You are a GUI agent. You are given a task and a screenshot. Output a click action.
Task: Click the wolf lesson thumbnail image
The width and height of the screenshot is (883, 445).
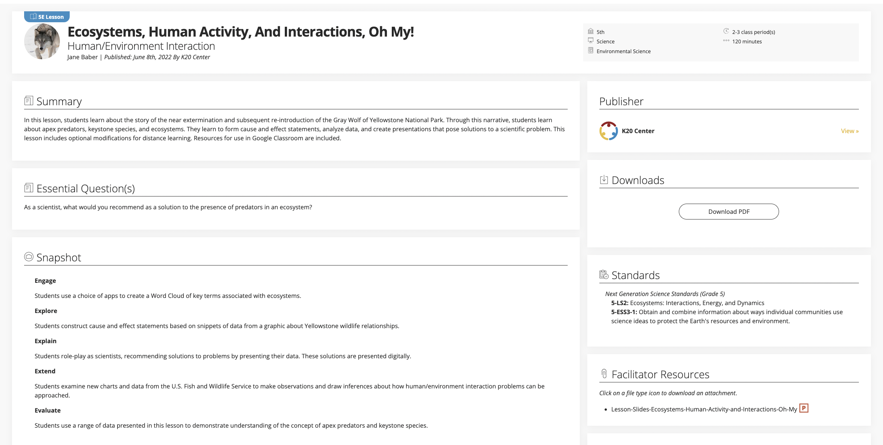point(42,41)
